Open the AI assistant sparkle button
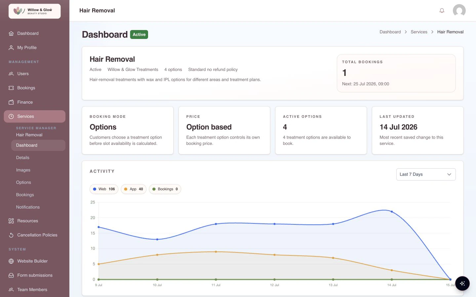The image size is (476, 297). tap(462, 283)
